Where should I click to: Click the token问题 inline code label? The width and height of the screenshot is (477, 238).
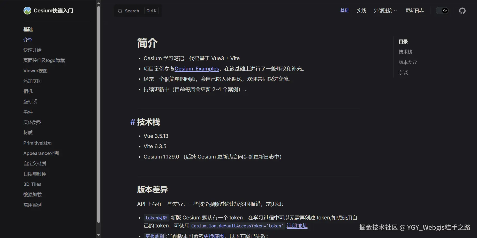click(156, 218)
